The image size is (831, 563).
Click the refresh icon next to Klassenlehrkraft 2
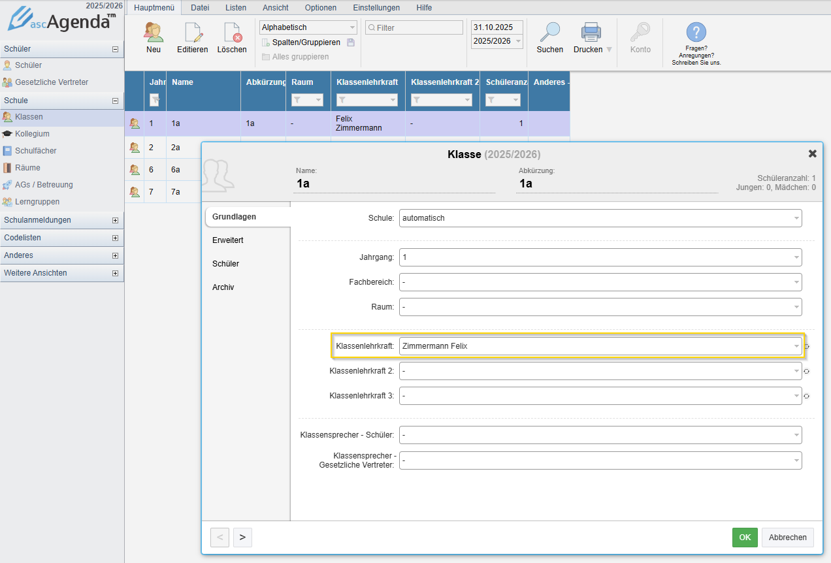point(807,371)
